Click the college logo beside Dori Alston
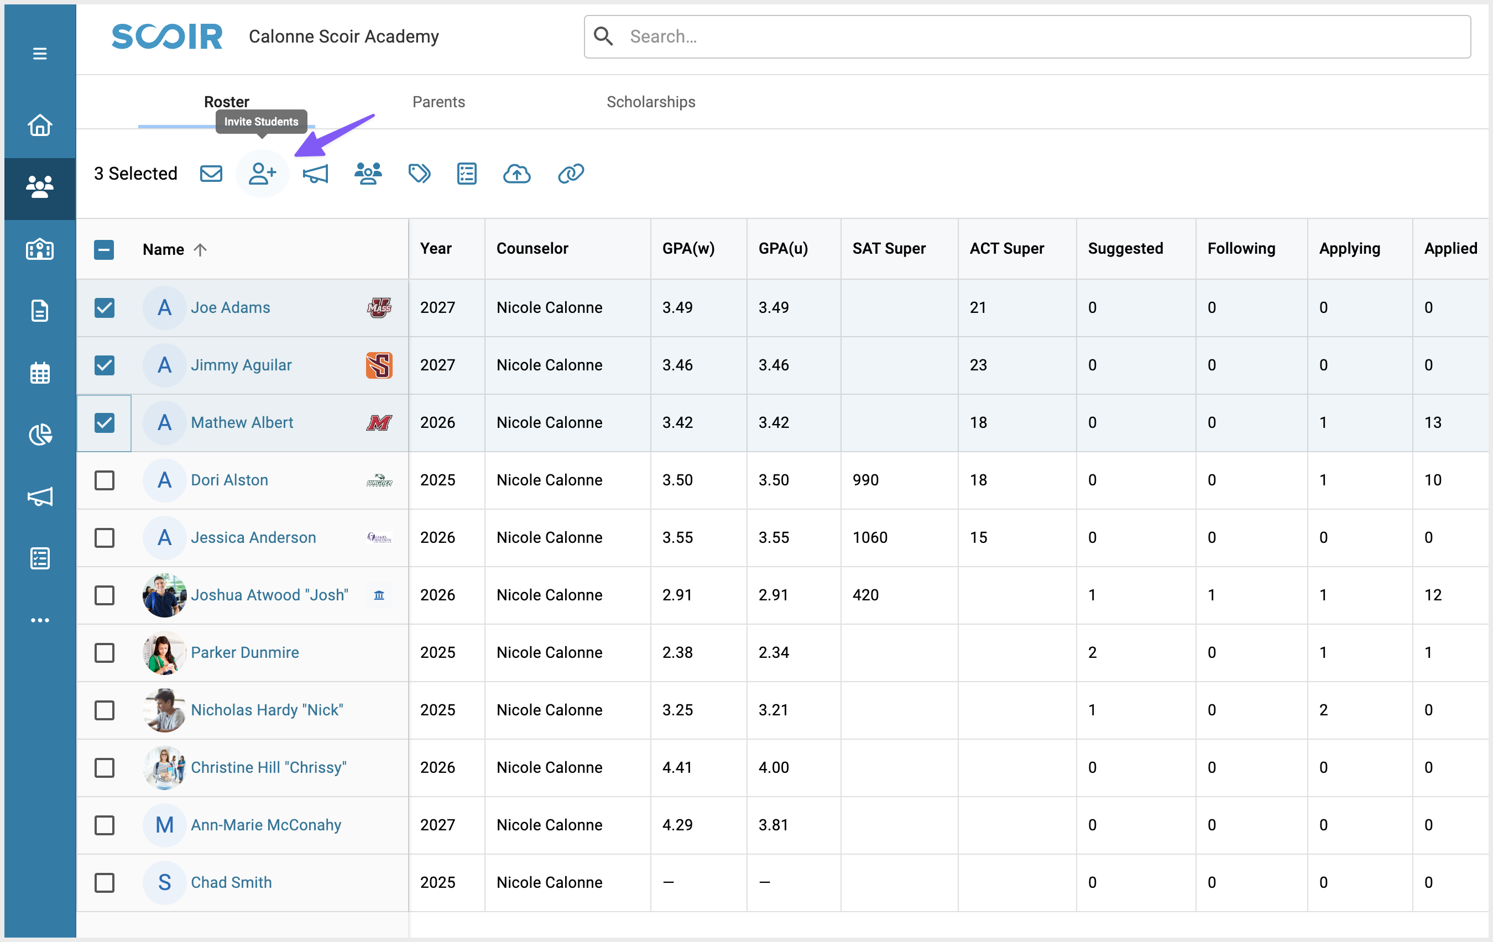This screenshot has width=1493, height=942. pyautogui.click(x=379, y=480)
